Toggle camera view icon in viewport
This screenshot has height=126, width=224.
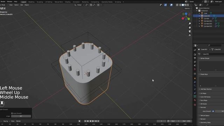click(190, 31)
